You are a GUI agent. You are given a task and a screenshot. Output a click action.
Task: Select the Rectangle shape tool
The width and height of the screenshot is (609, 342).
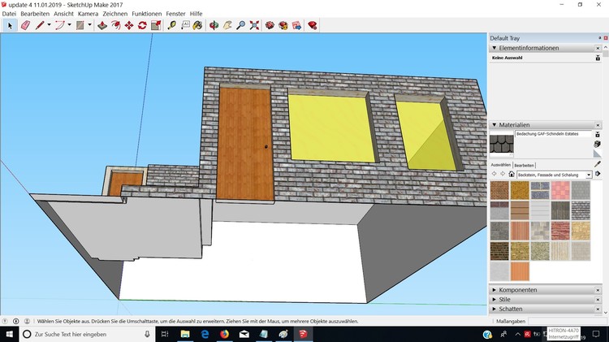pyautogui.click(x=80, y=26)
